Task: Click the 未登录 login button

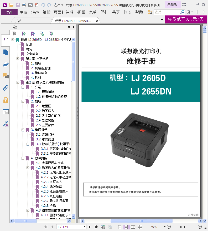Action: [172, 4]
